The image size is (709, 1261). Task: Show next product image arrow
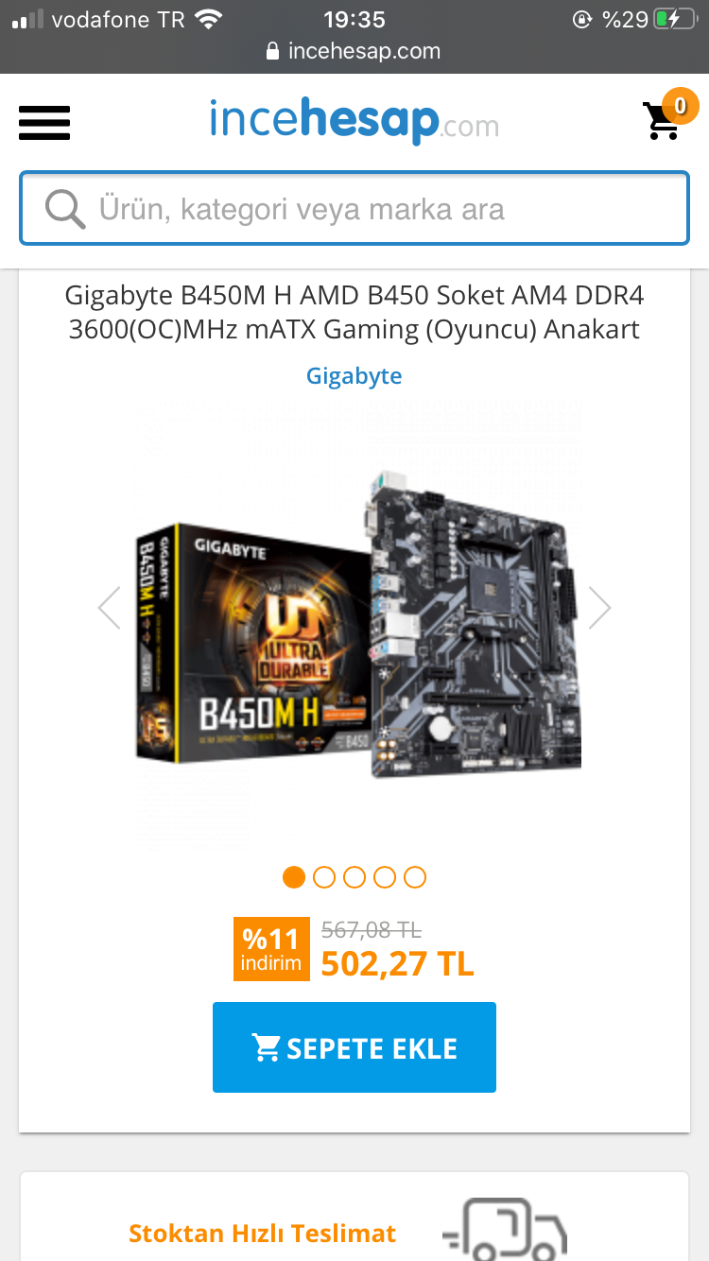(599, 608)
